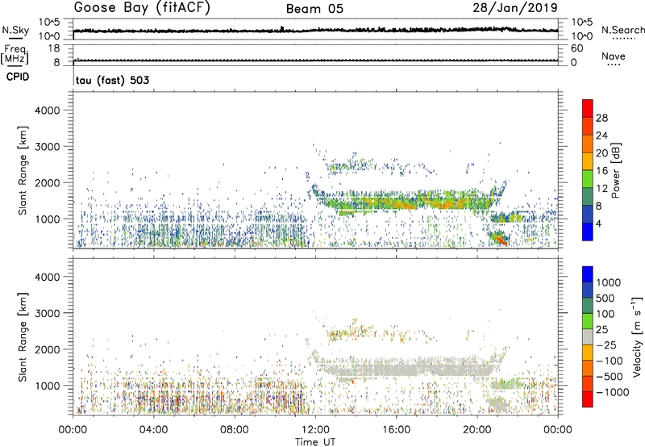This screenshot has height=447, width=645.
Task: Click the 'Power [dB]' colorbar title
Action: pos(615,170)
